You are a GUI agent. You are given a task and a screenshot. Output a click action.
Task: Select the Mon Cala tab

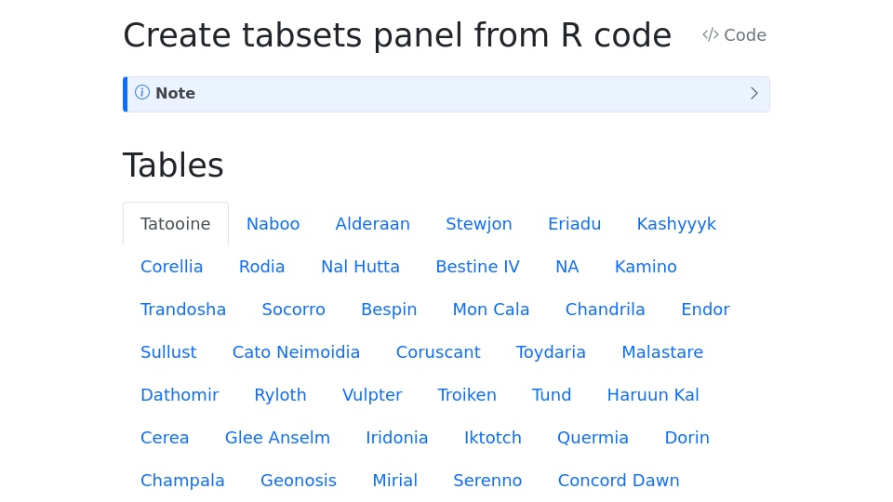point(491,309)
